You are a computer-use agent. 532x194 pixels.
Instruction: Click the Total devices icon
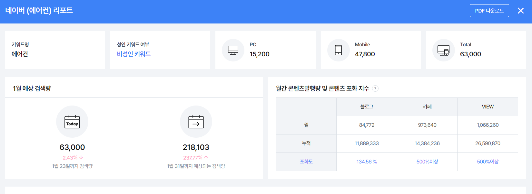pyautogui.click(x=444, y=50)
